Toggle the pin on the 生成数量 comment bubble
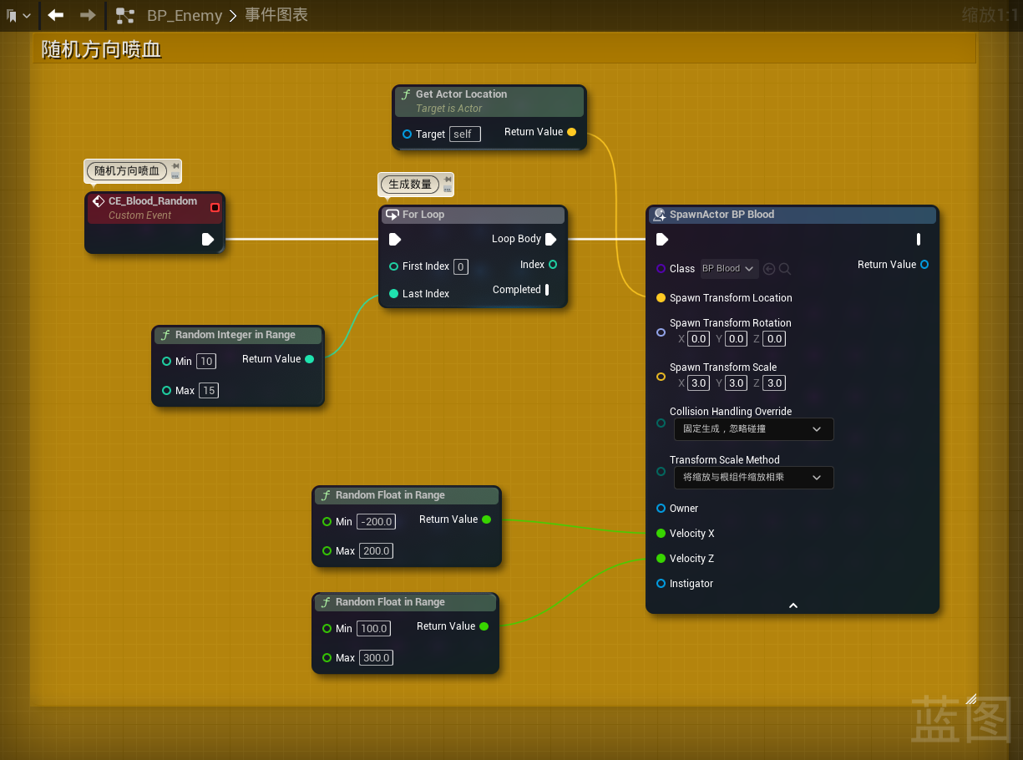The image size is (1023, 760). (x=448, y=180)
